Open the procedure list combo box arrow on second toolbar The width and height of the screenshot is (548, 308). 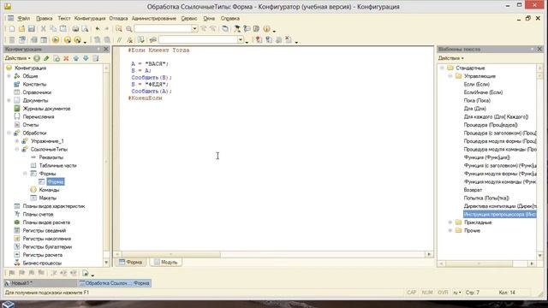(240, 40)
